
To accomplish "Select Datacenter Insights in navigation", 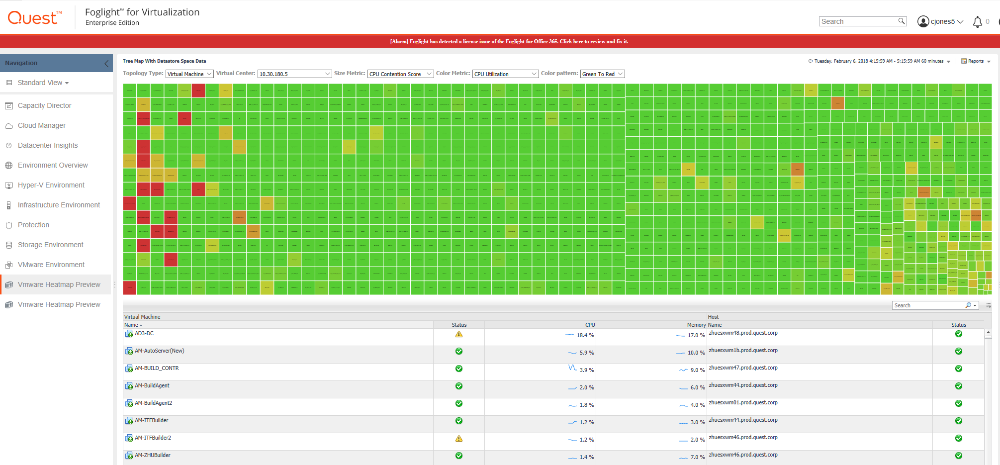I will click(48, 145).
